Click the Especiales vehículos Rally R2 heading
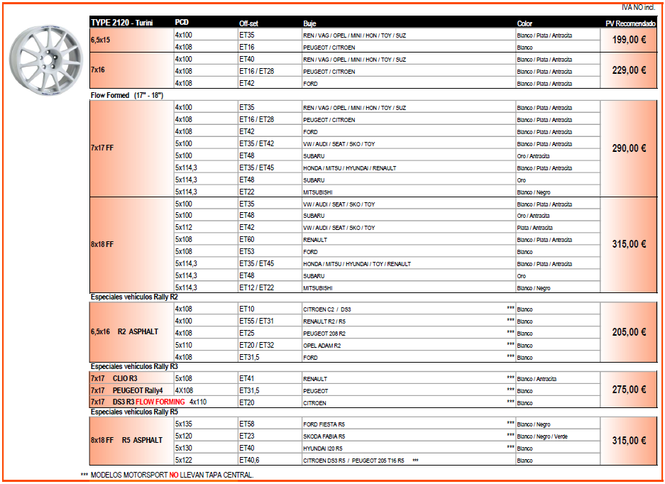Viewport: 665px width, 484px height. click(x=134, y=297)
